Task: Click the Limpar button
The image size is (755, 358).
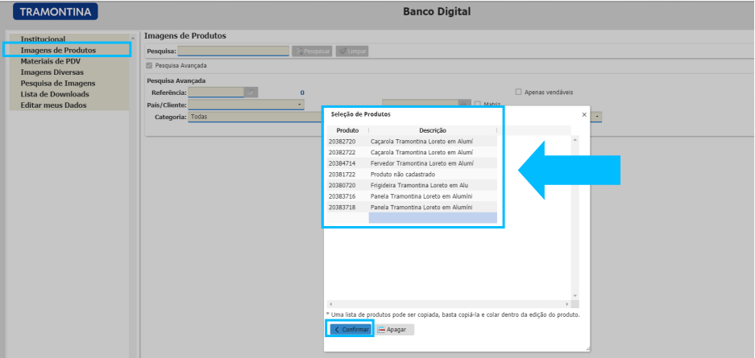Action: coord(352,51)
